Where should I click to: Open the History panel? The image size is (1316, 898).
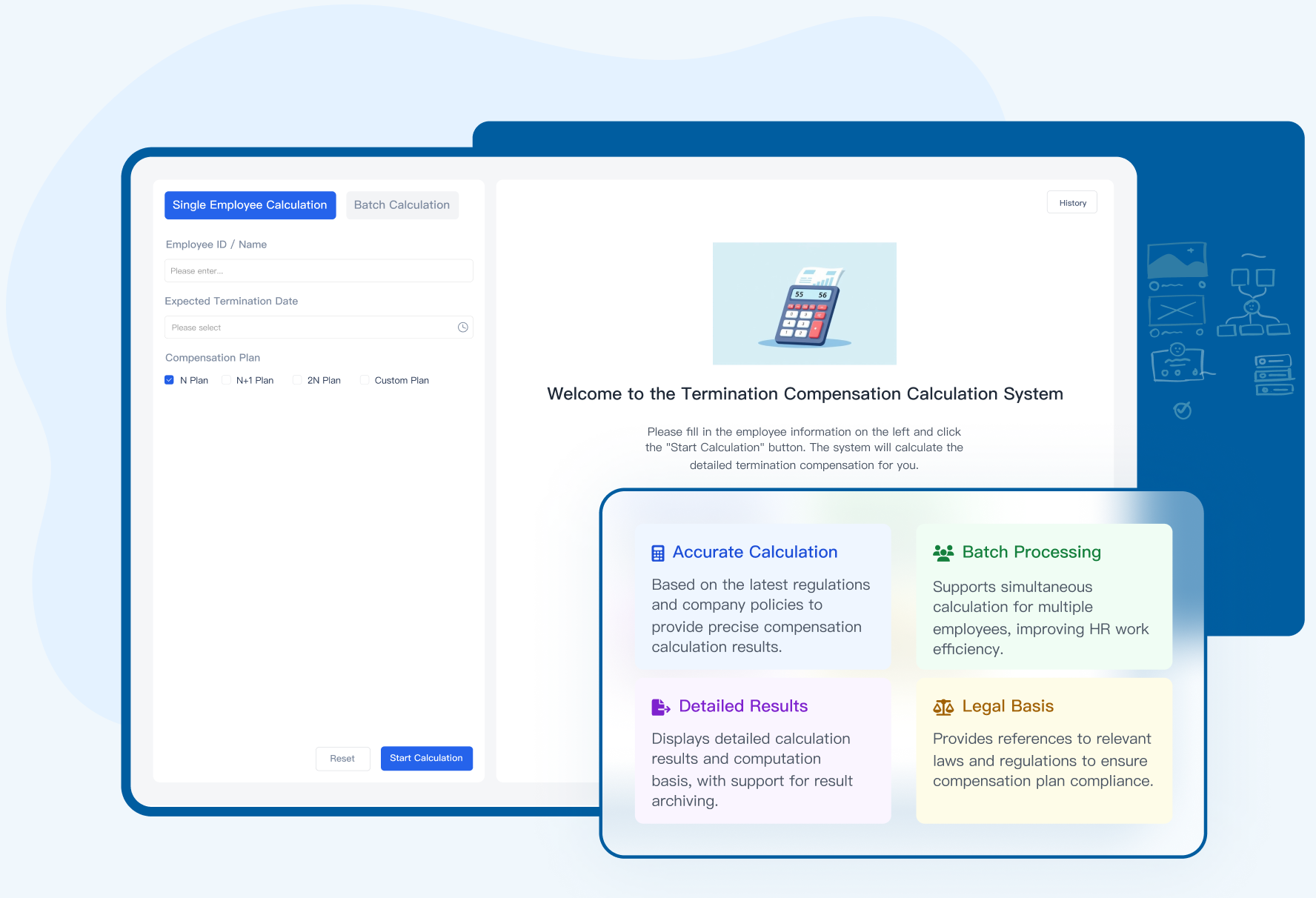1071,203
